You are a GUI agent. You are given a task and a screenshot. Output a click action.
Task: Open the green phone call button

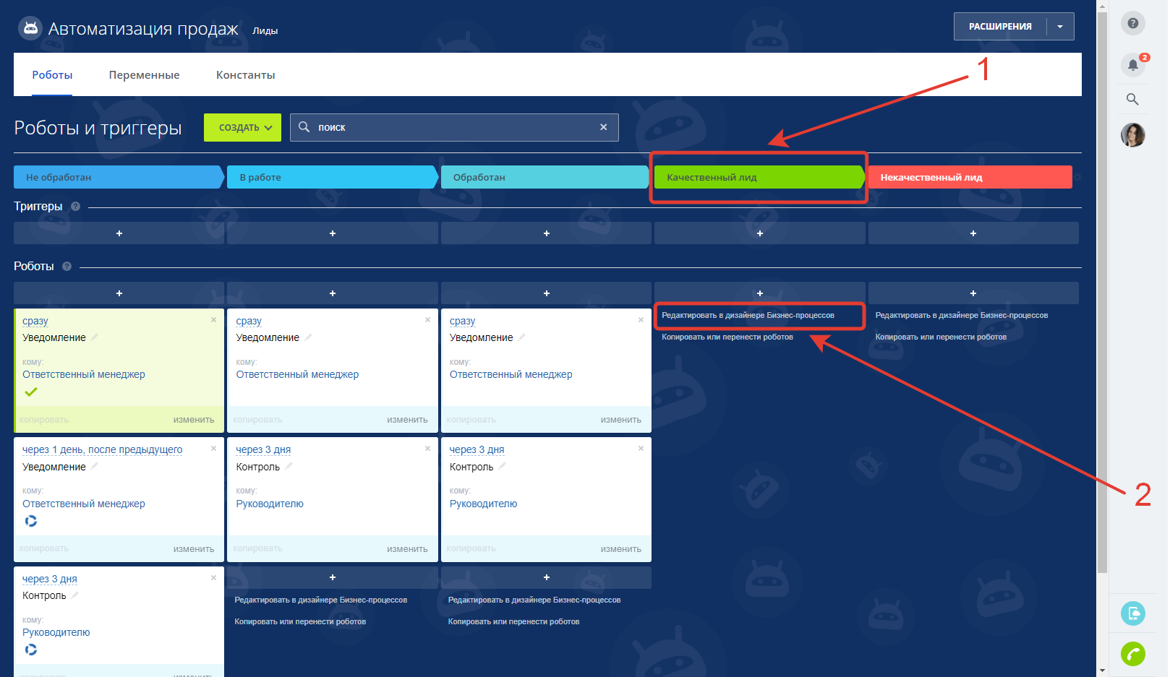(1132, 654)
